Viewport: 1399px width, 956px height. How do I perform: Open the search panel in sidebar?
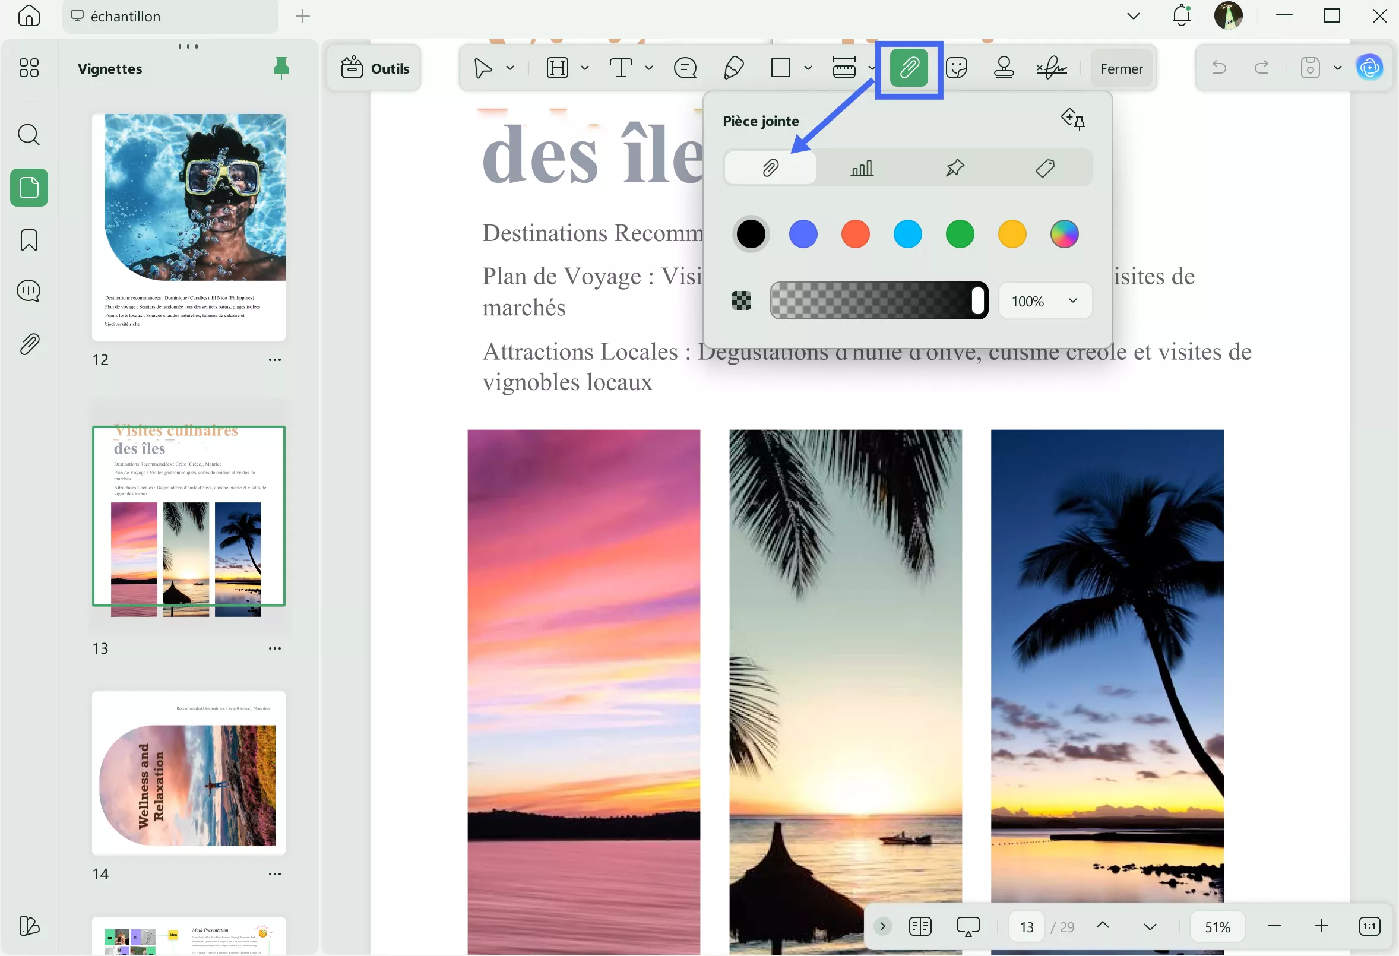tap(29, 135)
